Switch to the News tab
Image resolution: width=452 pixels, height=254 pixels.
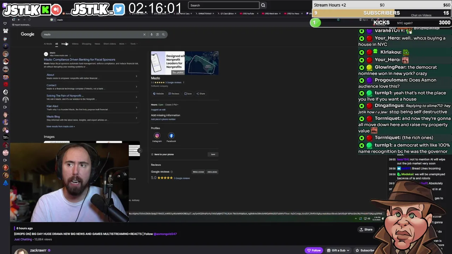tap(97, 44)
